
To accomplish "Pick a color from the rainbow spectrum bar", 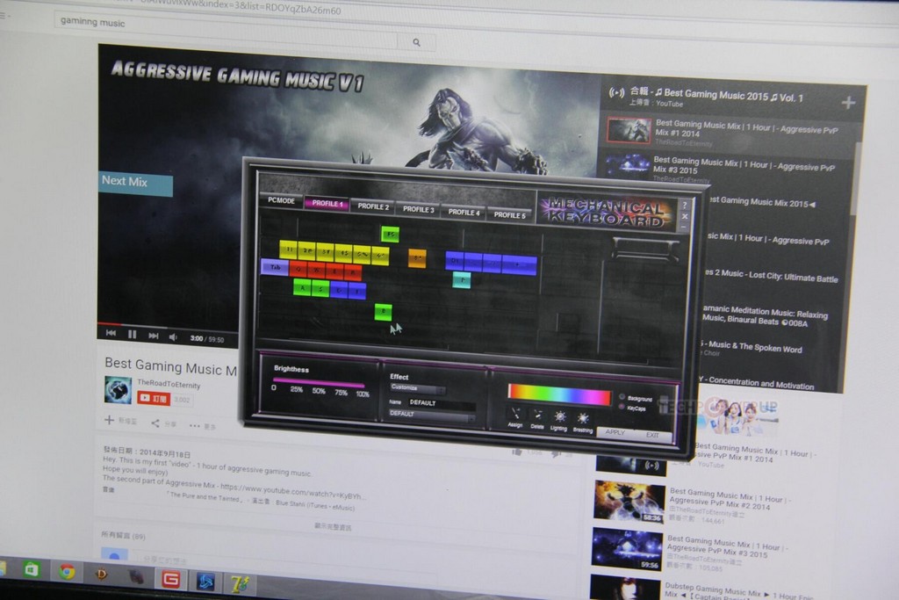I will (x=559, y=394).
